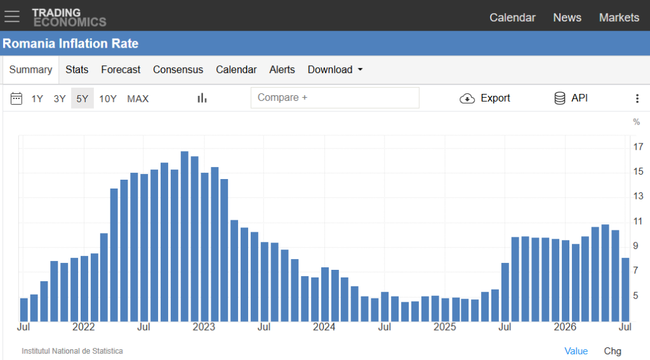This screenshot has height=360, width=650.
Task: Switch to the Stats tab
Action: 77,70
